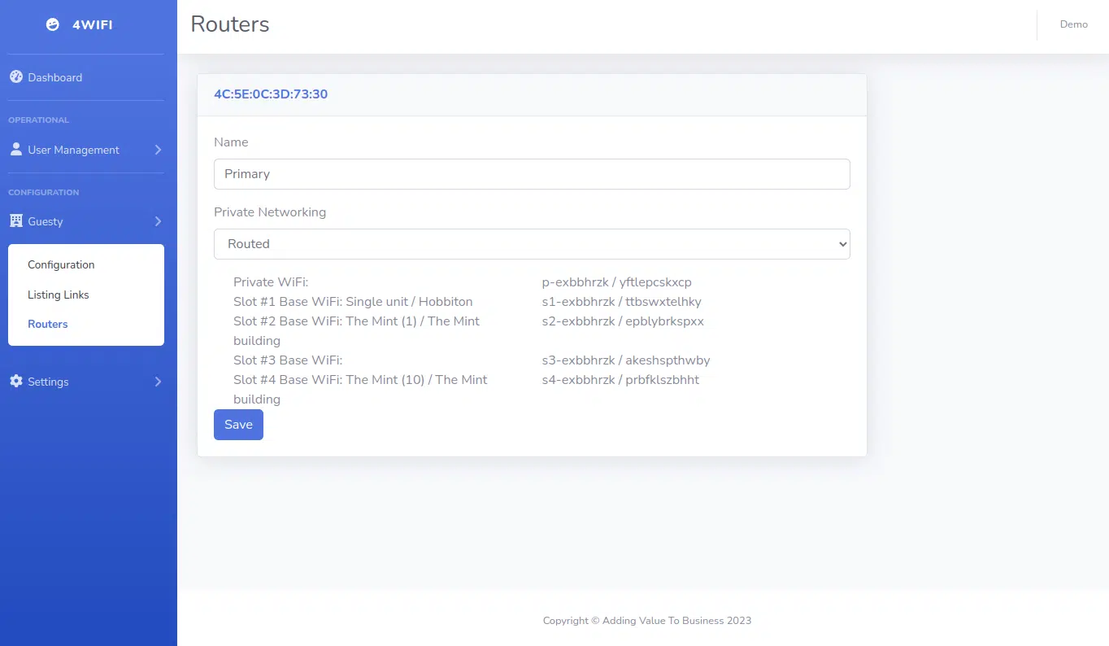
Task: Collapse the Guesty menu chevron
Action: coord(158,221)
